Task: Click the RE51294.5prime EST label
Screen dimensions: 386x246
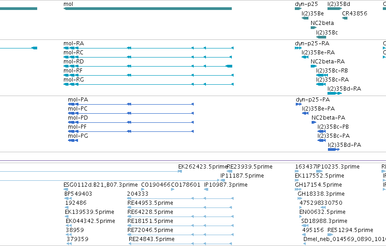Action: point(350,231)
